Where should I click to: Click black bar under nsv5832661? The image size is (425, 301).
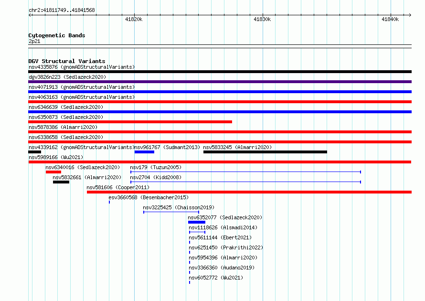point(61,182)
